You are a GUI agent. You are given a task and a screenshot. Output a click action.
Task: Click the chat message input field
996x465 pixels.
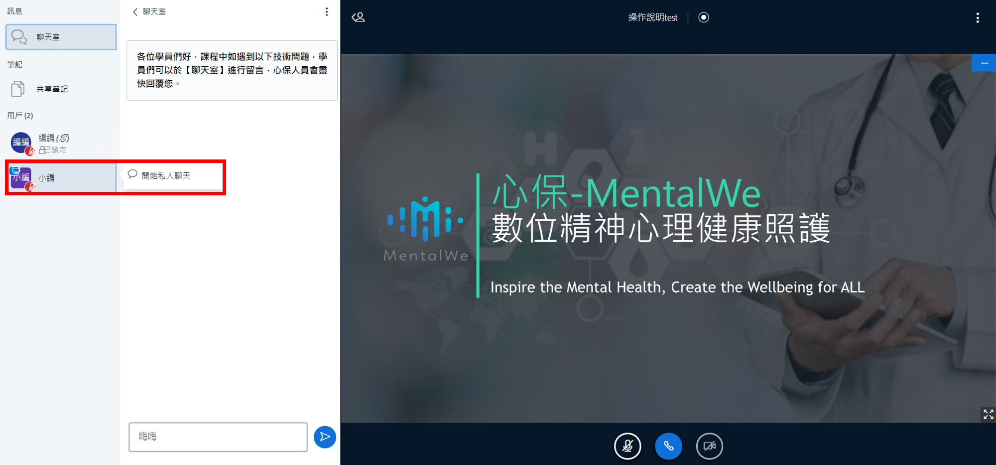(x=218, y=437)
